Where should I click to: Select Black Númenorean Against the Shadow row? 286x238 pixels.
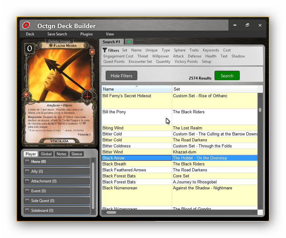[180, 195]
